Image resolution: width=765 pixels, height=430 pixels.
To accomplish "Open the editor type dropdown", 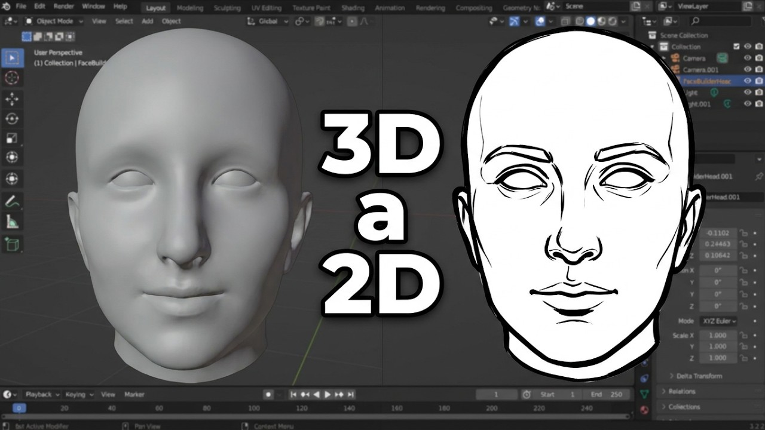I will pyautogui.click(x=10, y=21).
